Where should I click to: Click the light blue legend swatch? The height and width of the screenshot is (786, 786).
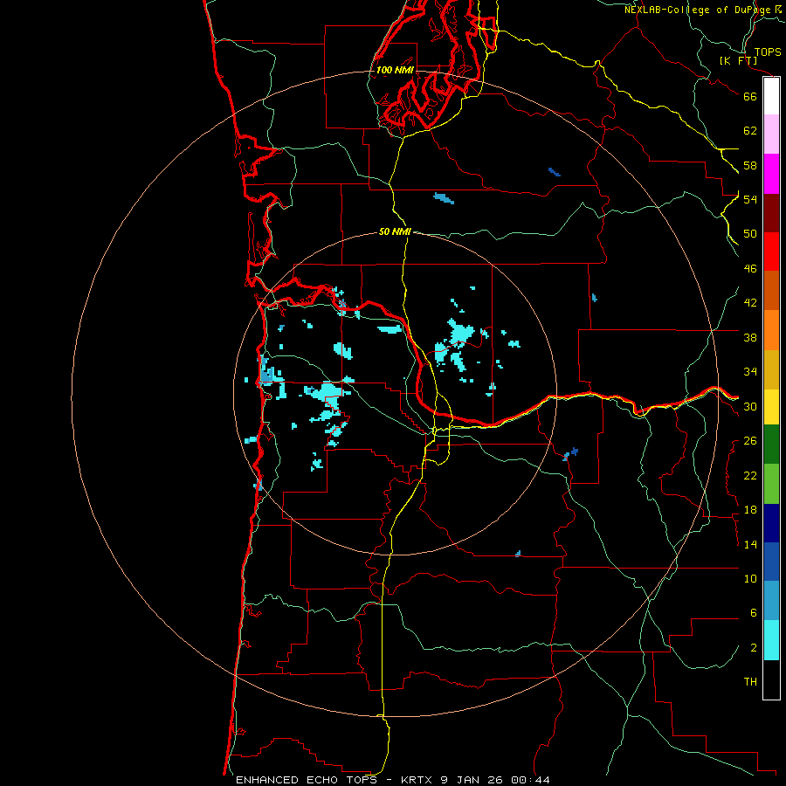771,601
